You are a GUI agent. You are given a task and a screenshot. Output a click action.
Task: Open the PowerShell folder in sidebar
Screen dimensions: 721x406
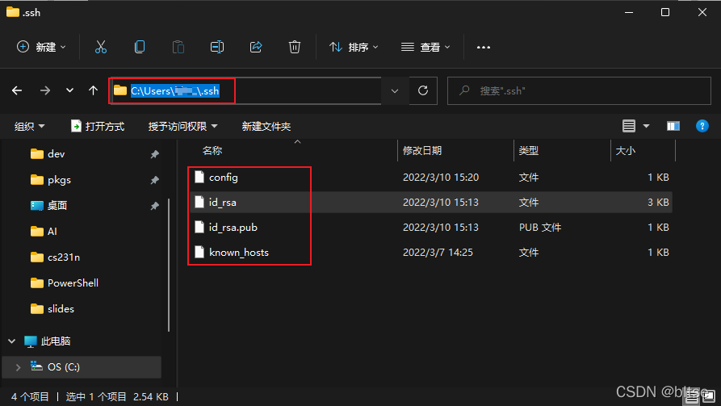[x=73, y=283]
